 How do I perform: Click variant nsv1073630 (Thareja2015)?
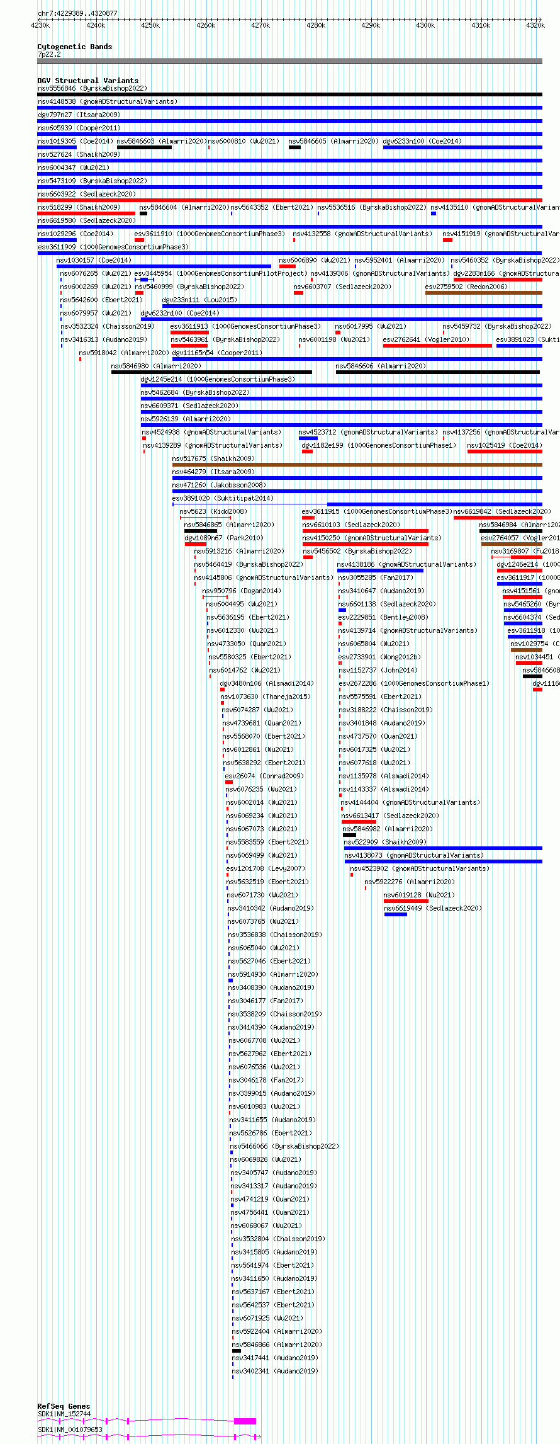pyautogui.click(x=266, y=697)
